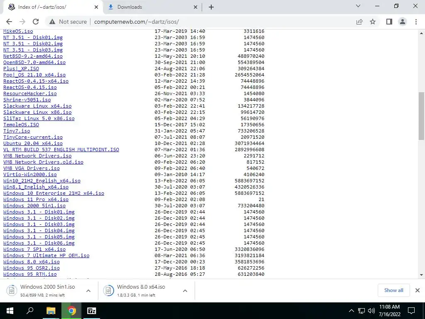Open Virtio-Win2000.iso link
This screenshot has height=319, width=425.
coord(30,175)
